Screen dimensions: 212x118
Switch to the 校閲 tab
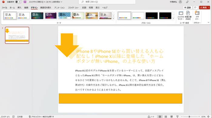[x=91, y=8]
